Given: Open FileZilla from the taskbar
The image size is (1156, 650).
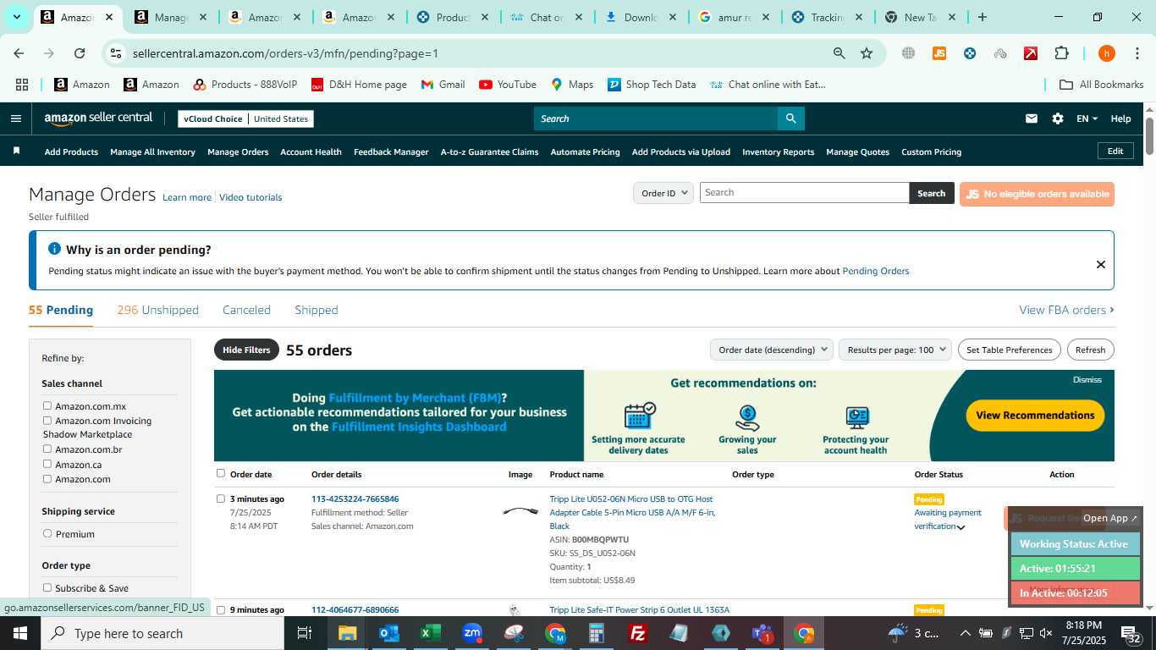Looking at the screenshot, I should (x=637, y=633).
